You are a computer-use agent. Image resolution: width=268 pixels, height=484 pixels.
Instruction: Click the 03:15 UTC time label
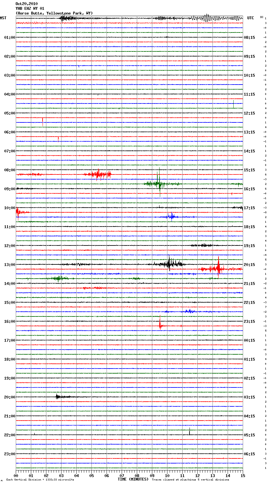[x=249, y=397]
